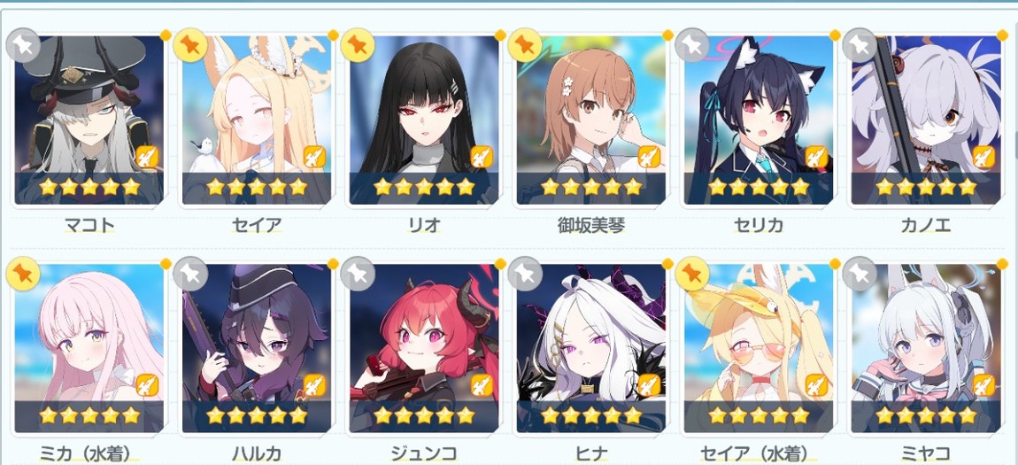Pin the カノエ character card
The height and width of the screenshot is (465, 1018).
coord(860,45)
